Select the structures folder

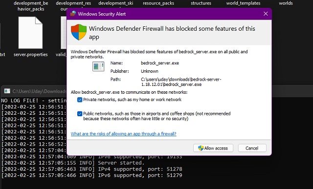tap(201, 3)
